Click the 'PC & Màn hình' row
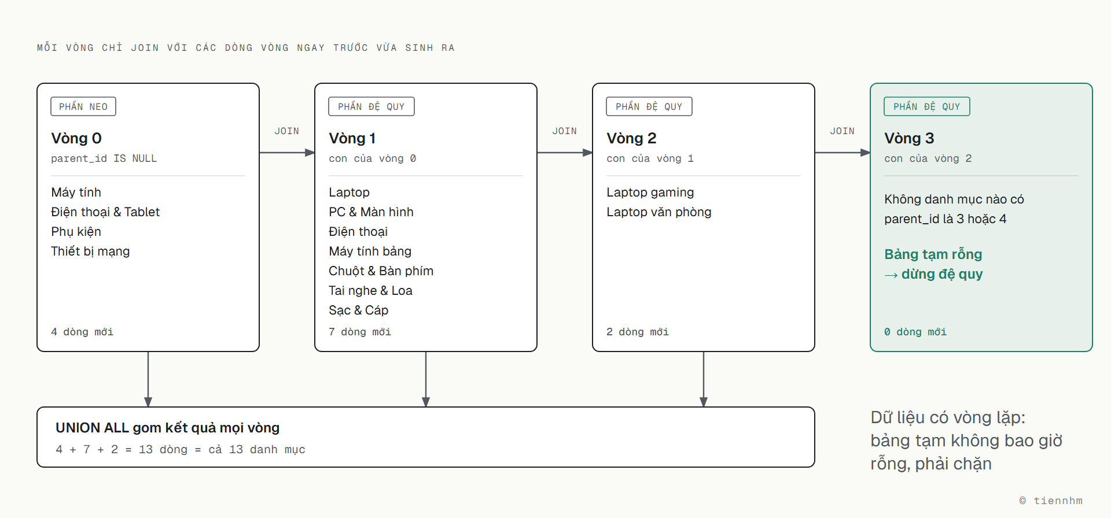Image resolution: width=1111 pixels, height=518 pixels. [x=371, y=212]
